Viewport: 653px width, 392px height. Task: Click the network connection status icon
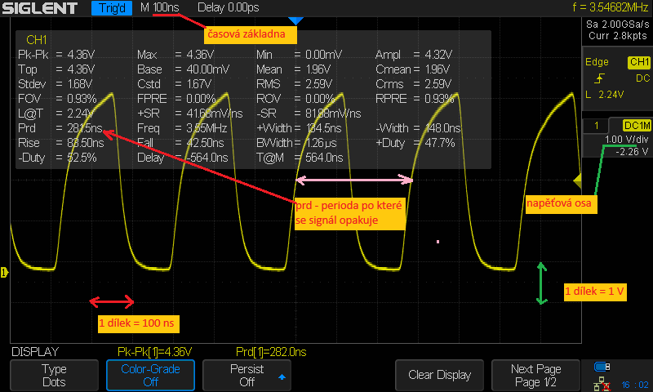click(602, 381)
